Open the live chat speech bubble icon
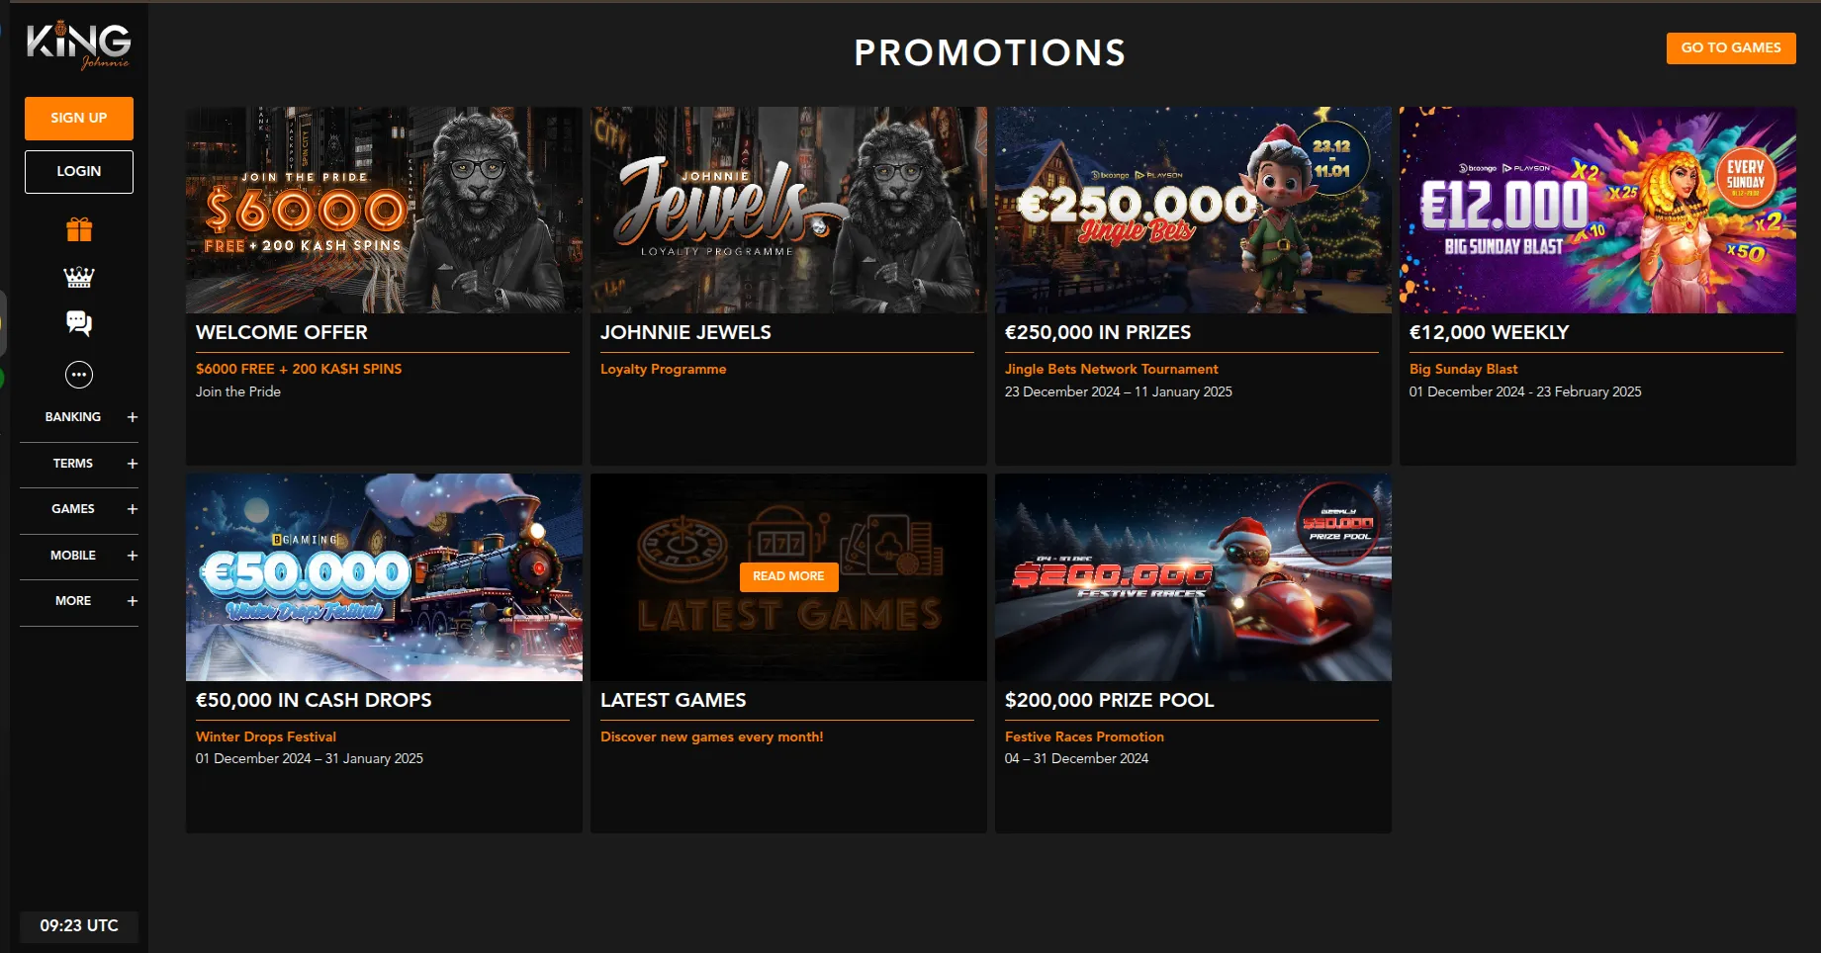The width and height of the screenshot is (1821, 953). click(x=79, y=323)
